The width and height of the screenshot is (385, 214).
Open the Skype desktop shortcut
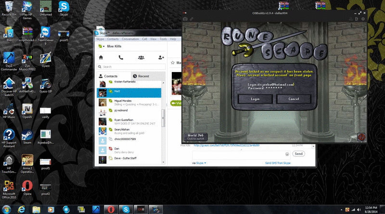pos(64,9)
